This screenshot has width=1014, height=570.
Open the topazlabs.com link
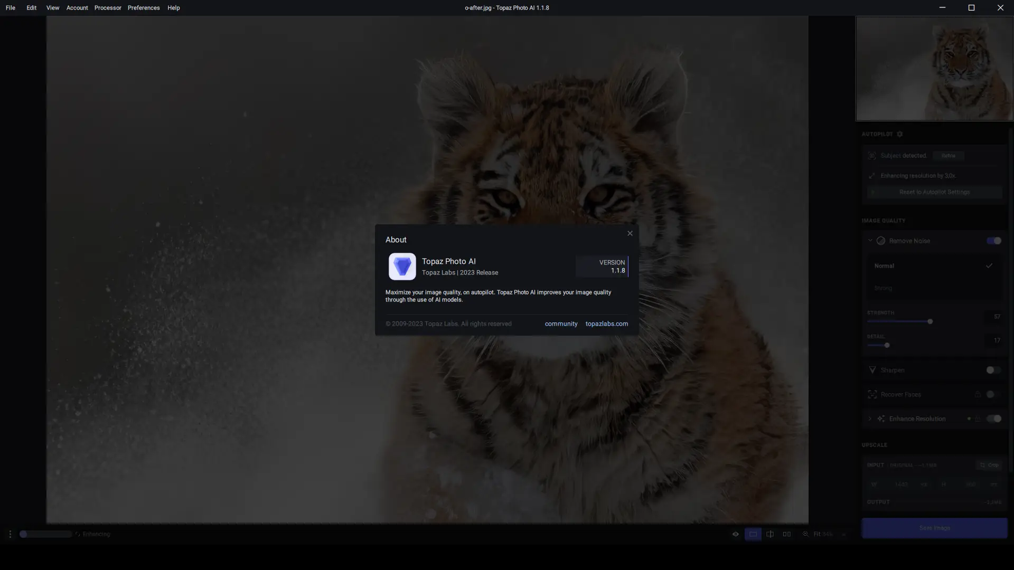(606, 324)
